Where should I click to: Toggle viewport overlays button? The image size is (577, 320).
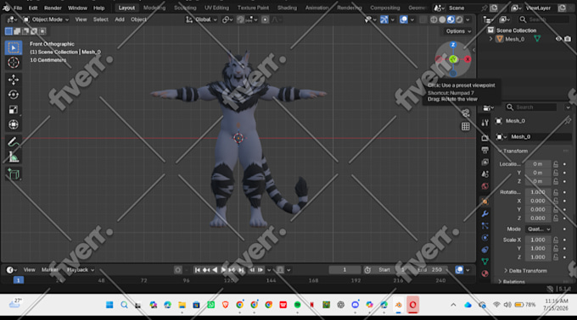coord(404,19)
